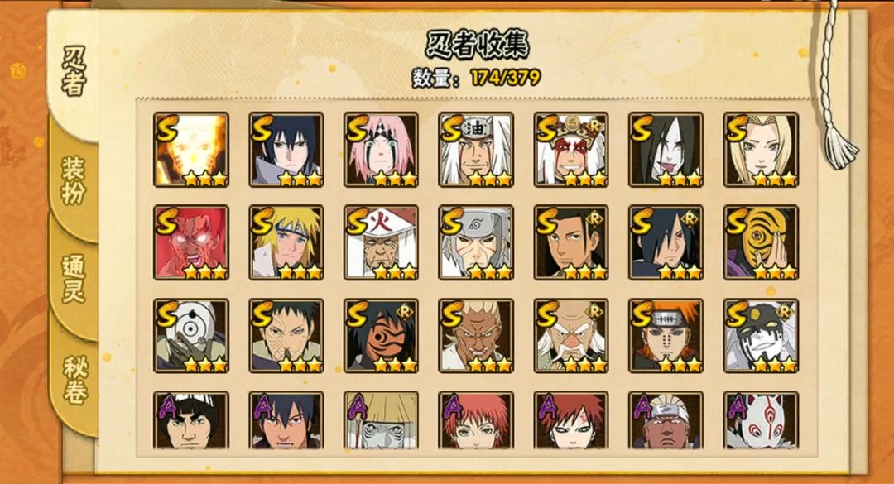
Task: Select bearded old Onoki S-rank portrait
Action: [571, 336]
